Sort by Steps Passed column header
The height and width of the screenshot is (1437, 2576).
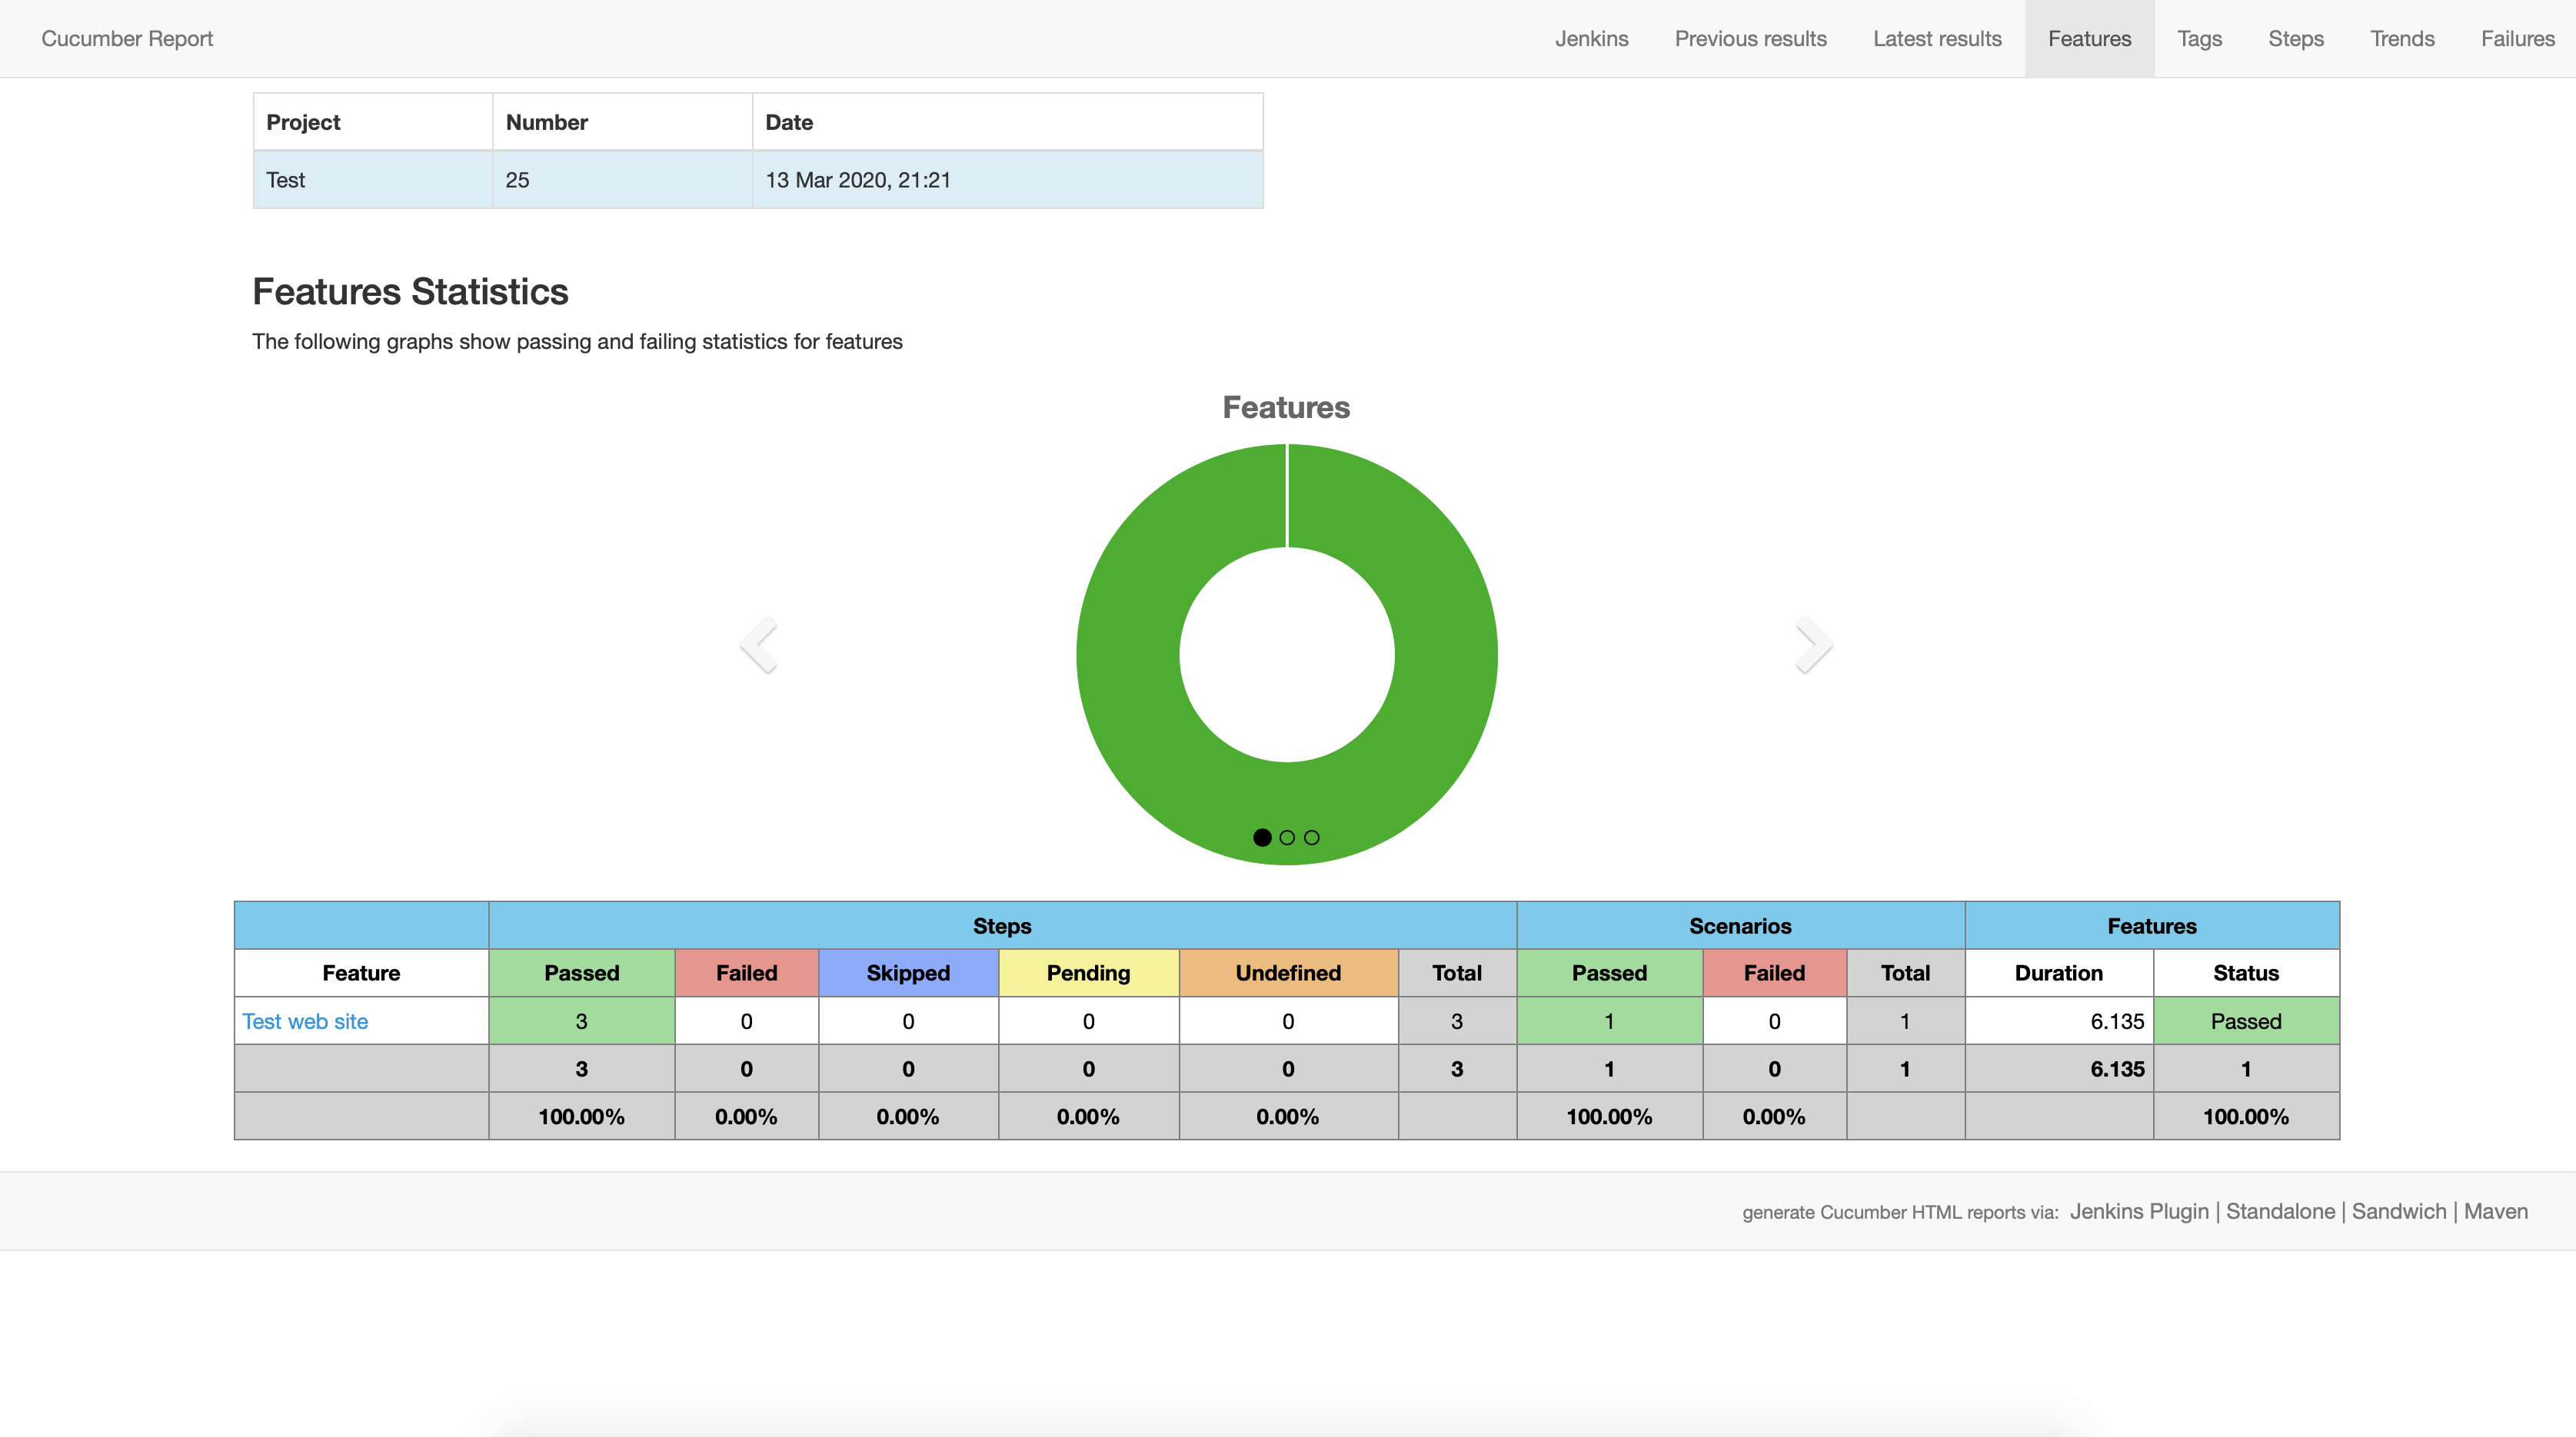click(581, 974)
